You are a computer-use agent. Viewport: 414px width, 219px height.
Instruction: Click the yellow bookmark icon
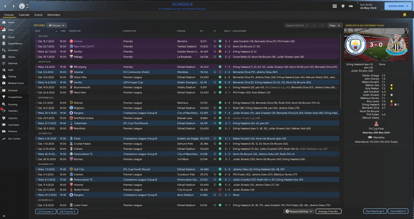[x=404, y=15]
